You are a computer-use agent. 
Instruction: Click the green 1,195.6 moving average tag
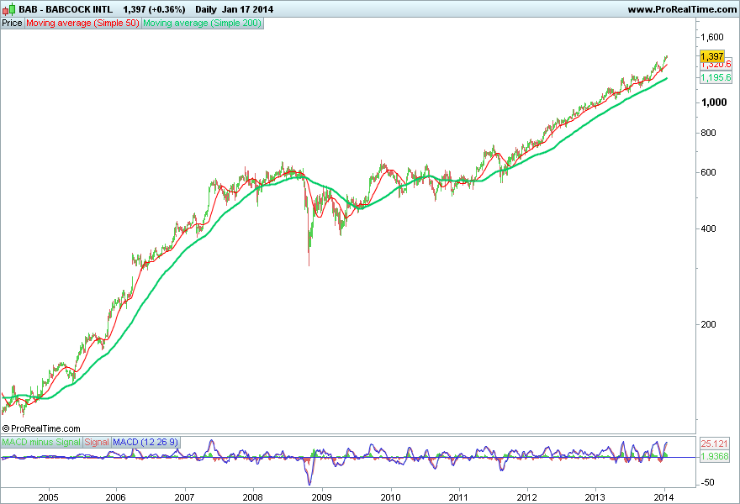coord(716,77)
